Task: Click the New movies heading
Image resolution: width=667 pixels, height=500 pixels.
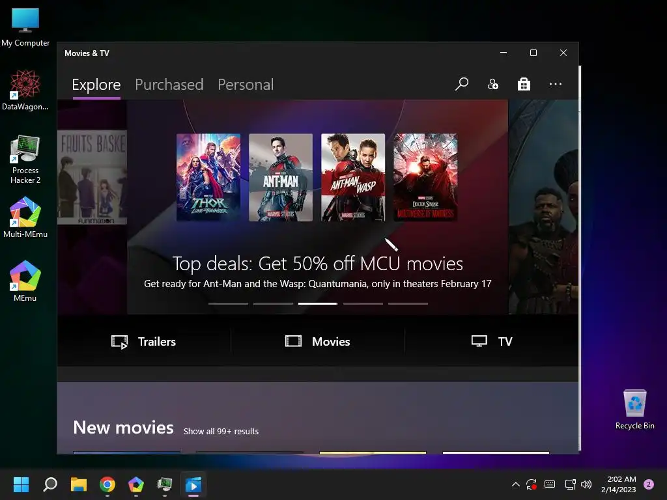Action: click(123, 427)
